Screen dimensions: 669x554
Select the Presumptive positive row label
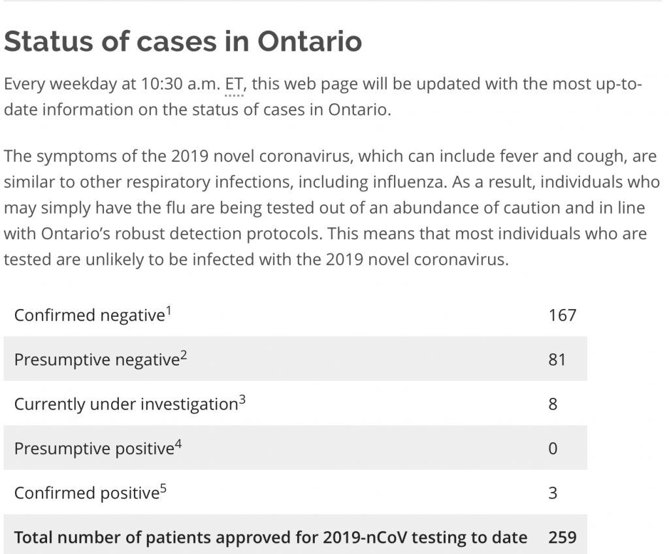point(94,449)
